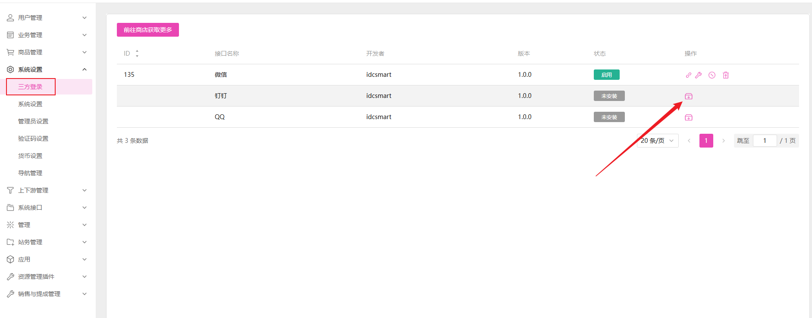Open the 20 条/页 page size dropdown

tap(657, 141)
